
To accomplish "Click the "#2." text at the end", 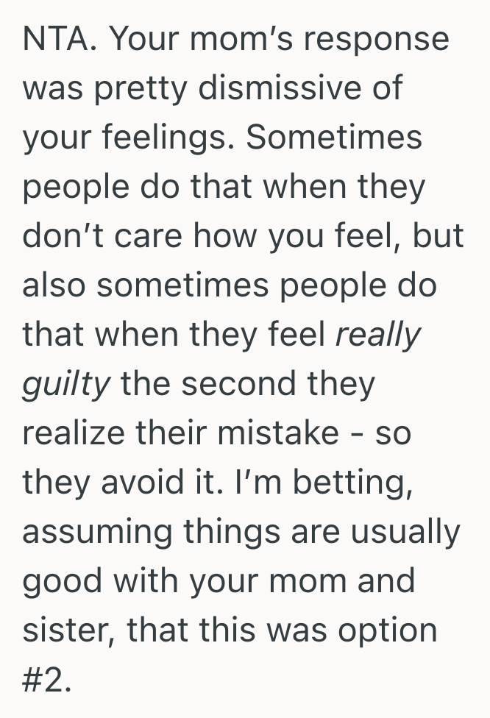I will [x=48, y=680].
